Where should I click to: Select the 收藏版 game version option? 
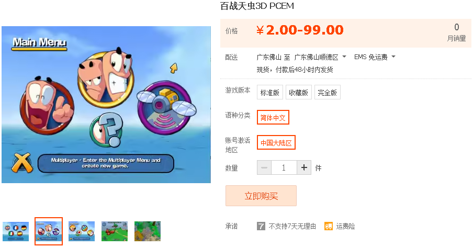click(298, 92)
